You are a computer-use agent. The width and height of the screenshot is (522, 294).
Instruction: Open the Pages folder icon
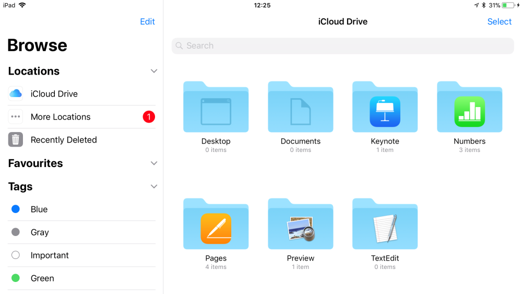[x=216, y=224]
